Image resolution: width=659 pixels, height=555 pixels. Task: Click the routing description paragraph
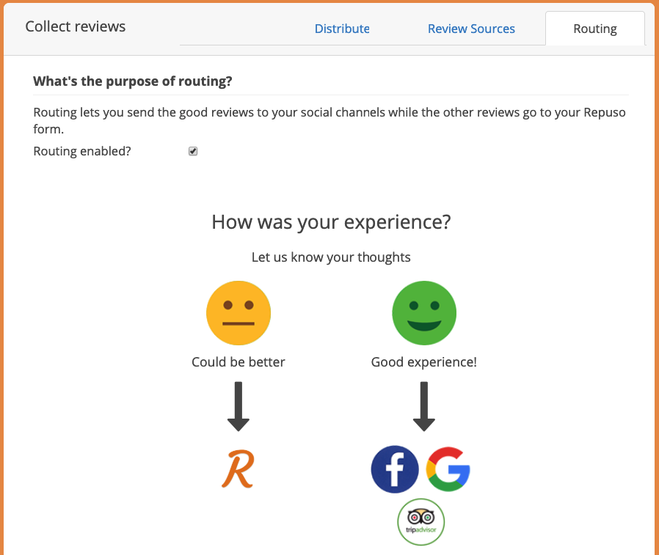pos(329,120)
